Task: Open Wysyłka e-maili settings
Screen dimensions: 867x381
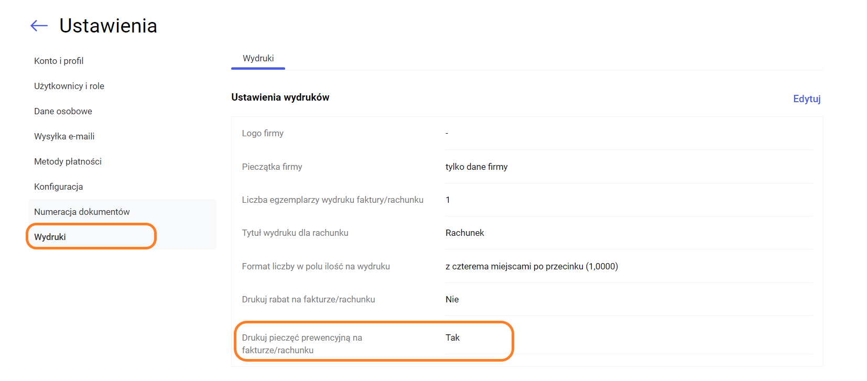Action: pos(64,136)
